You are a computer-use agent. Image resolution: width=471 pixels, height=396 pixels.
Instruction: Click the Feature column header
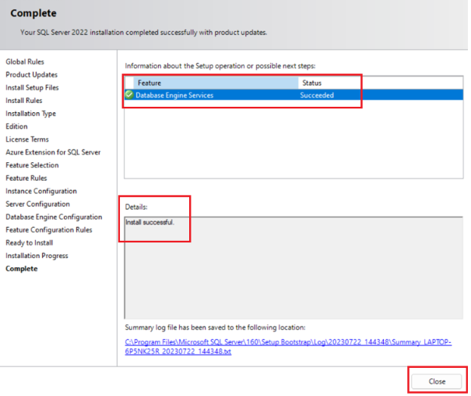216,83
